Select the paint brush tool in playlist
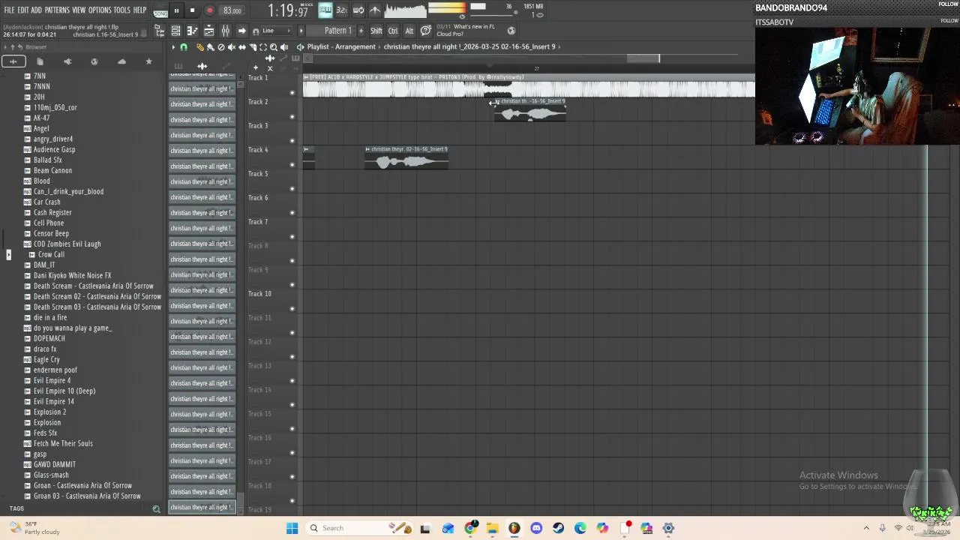Image resolution: width=960 pixels, height=540 pixels. click(x=210, y=46)
